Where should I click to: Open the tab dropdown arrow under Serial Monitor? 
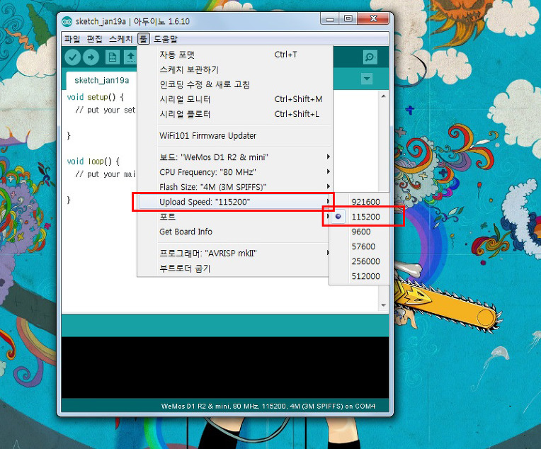367,79
